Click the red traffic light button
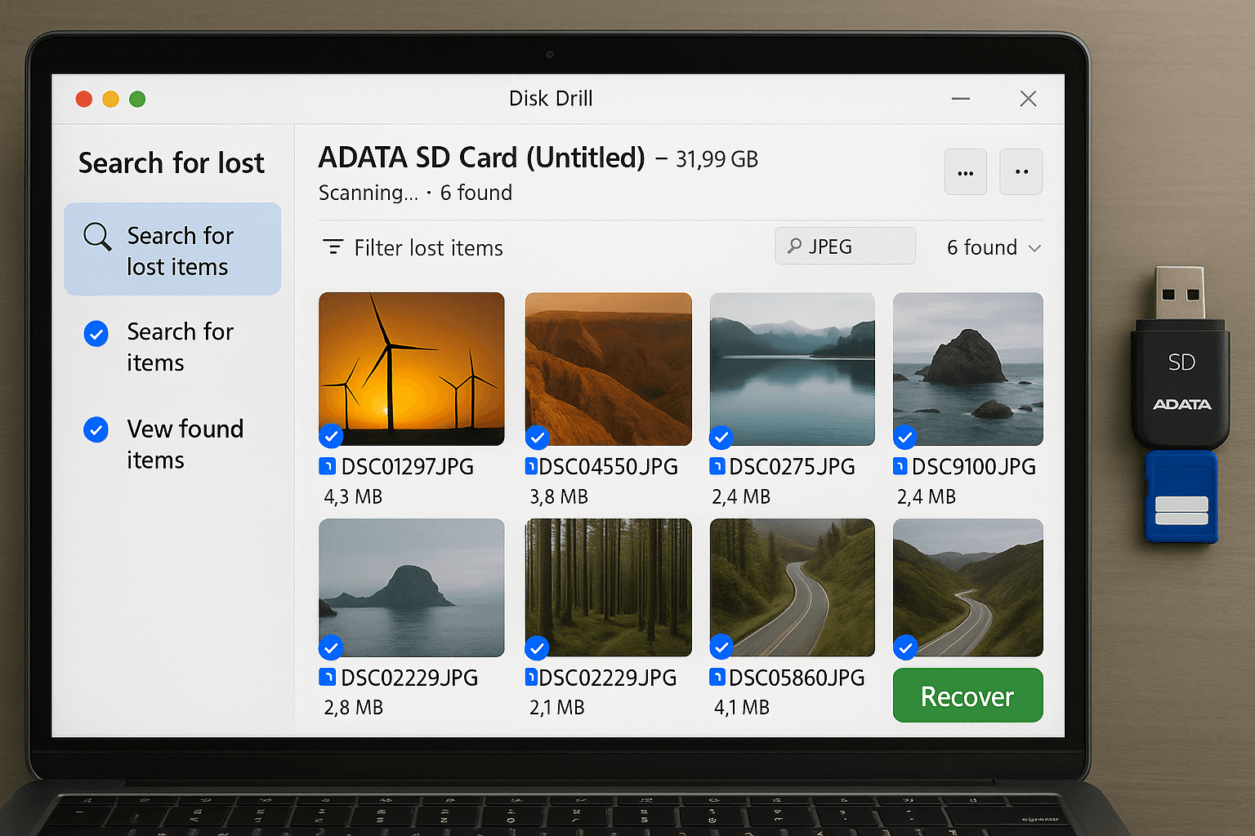This screenshot has height=836, width=1255. 84,99
